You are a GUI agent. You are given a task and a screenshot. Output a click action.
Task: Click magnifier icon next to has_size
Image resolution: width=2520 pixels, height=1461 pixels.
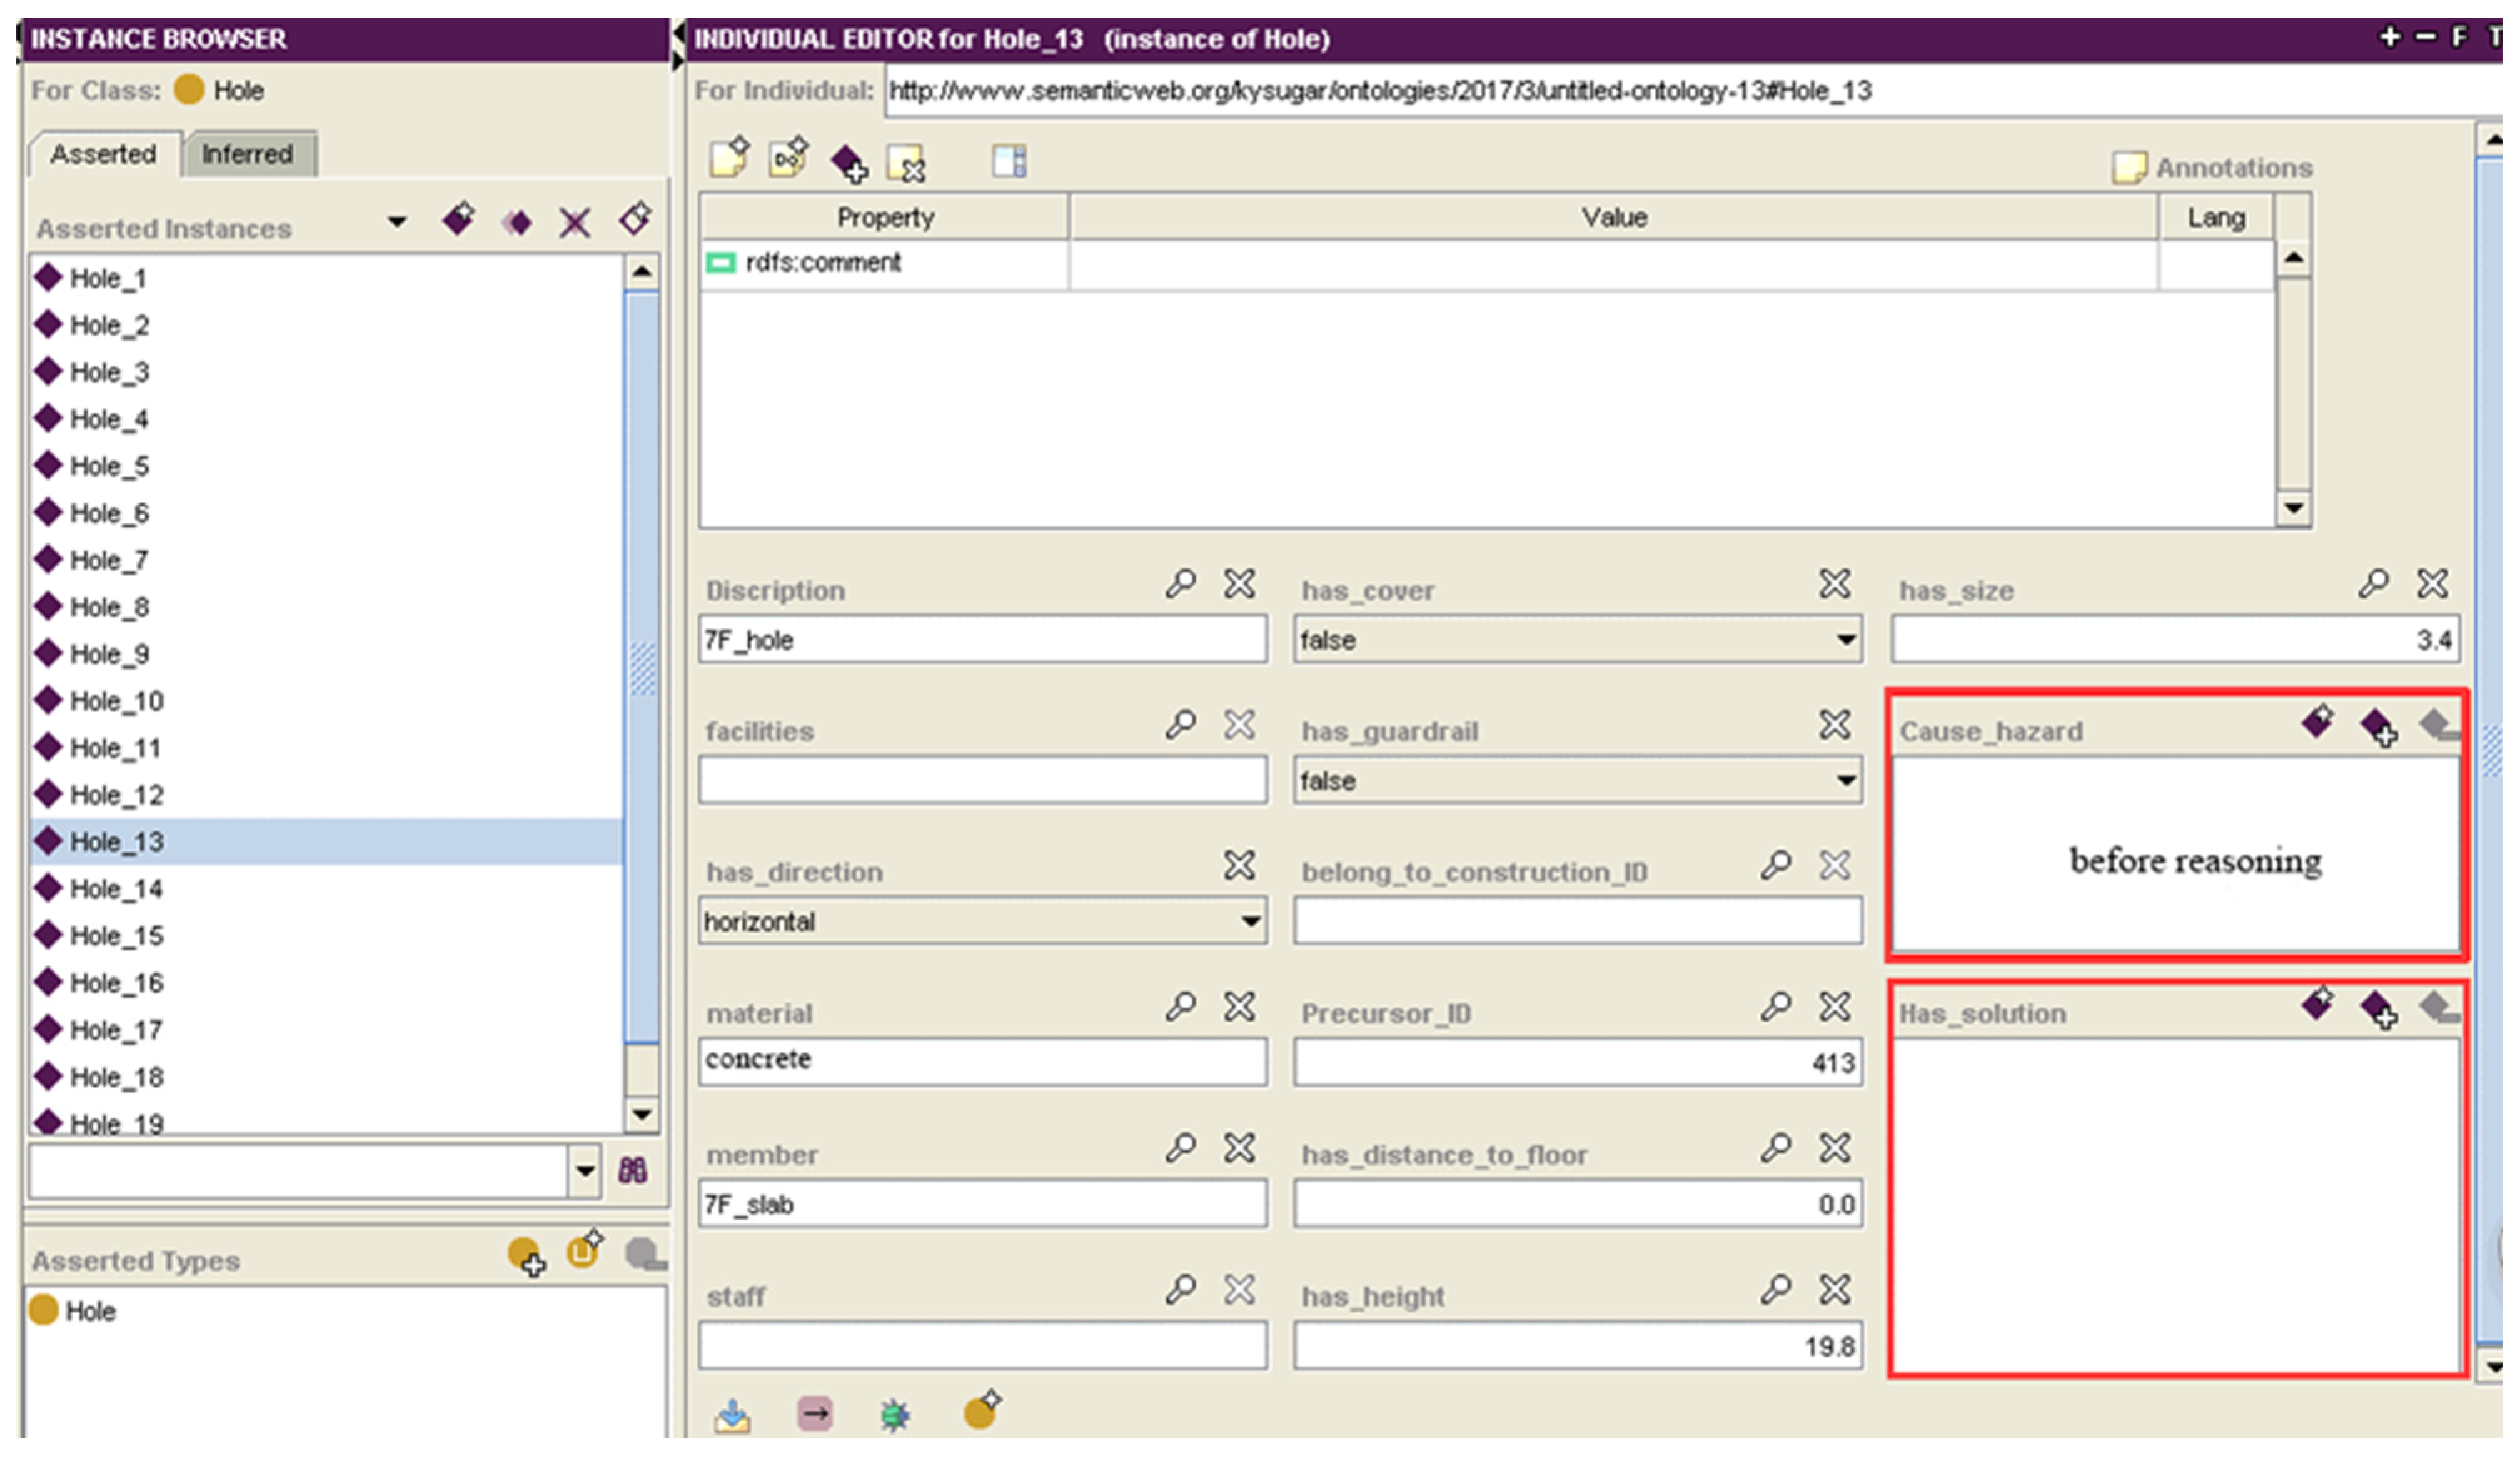tap(2373, 584)
